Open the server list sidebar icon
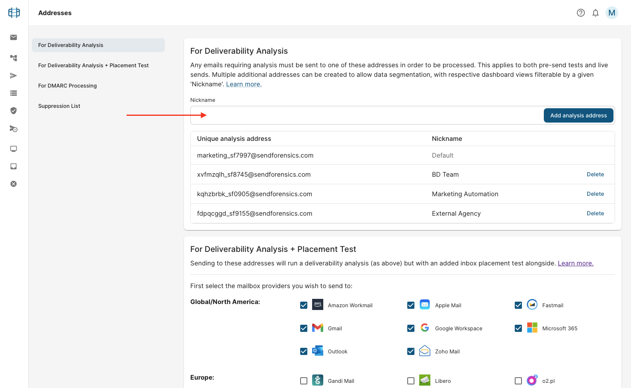 tap(14, 93)
